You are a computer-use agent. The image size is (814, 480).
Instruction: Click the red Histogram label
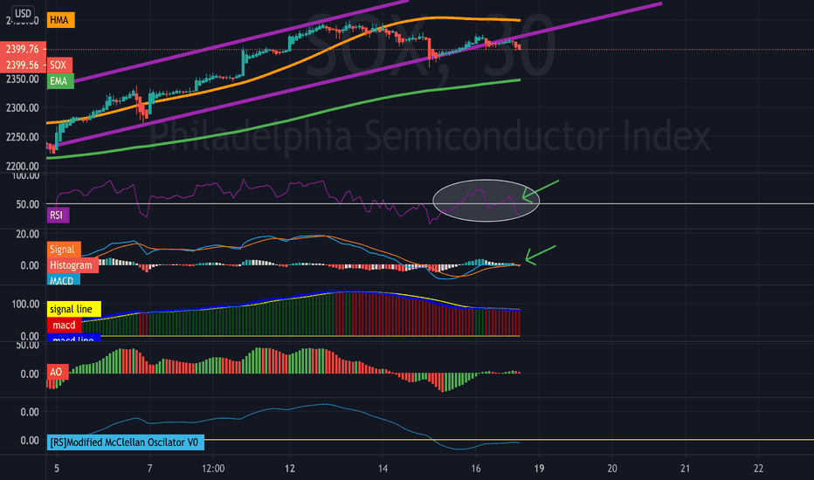click(x=72, y=265)
